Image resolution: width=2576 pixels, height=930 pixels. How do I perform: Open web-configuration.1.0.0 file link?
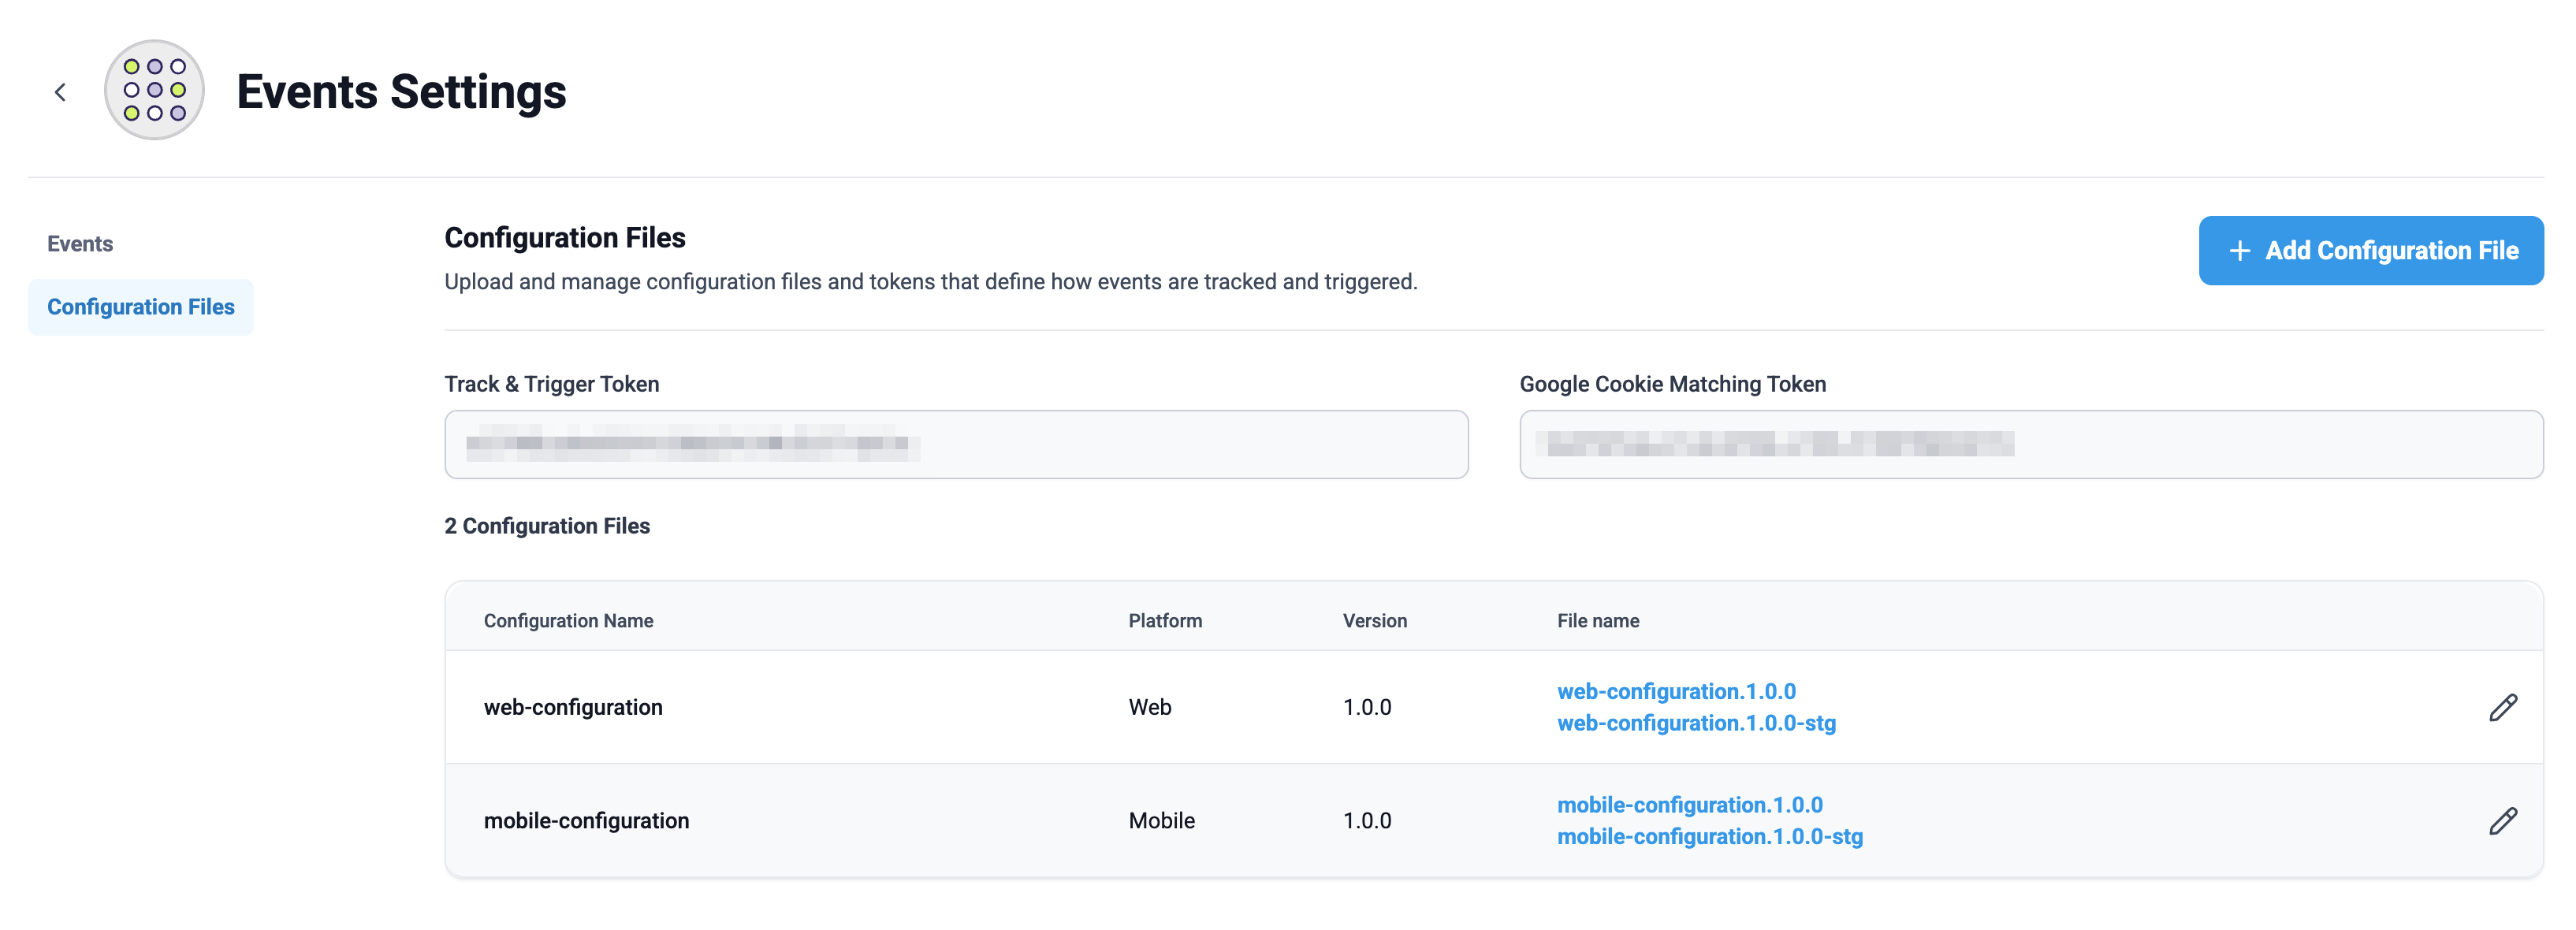pyautogui.click(x=1676, y=691)
